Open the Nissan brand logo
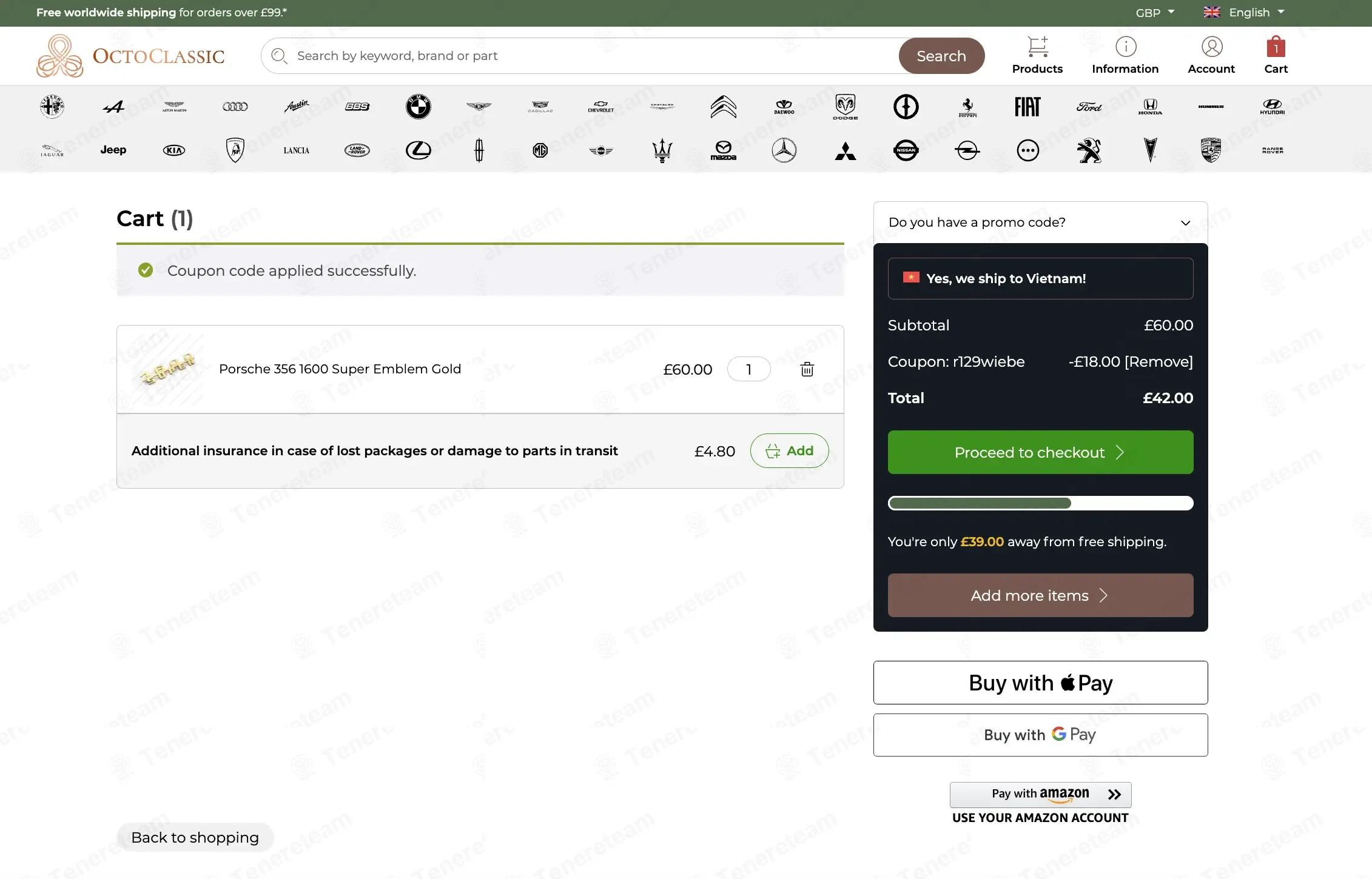The height and width of the screenshot is (879, 1372). (x=906, y=150)
